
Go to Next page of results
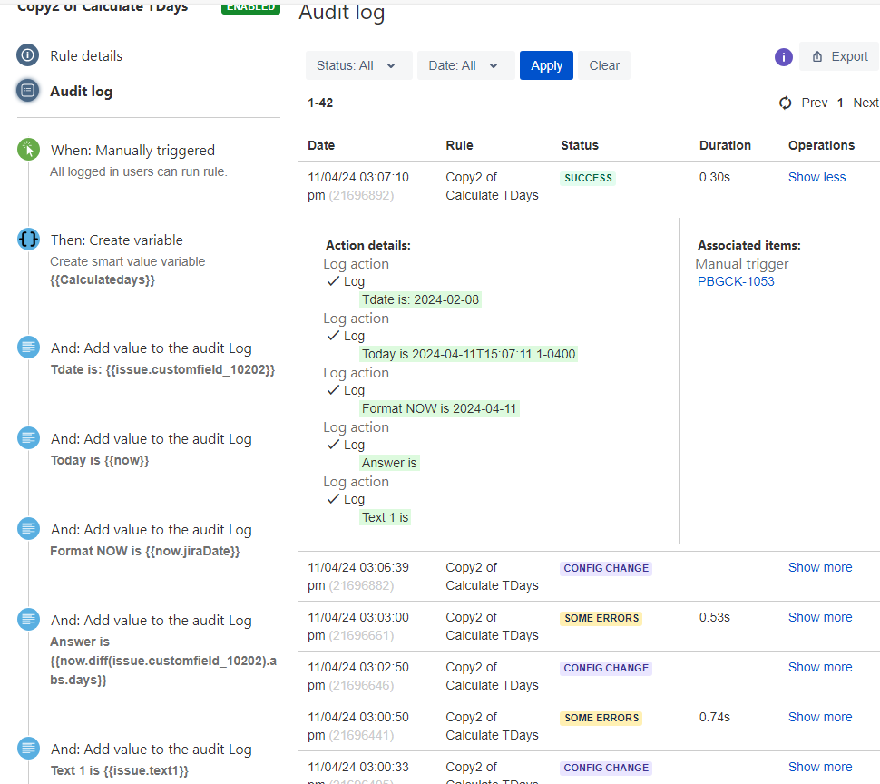tap(866, 103)
